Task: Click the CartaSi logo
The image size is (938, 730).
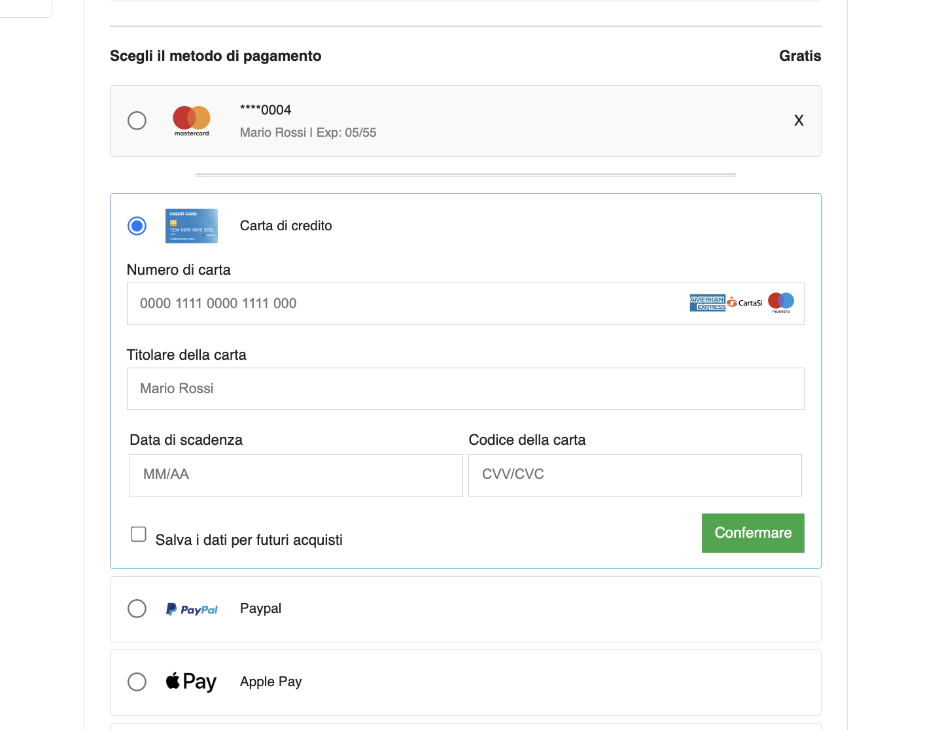Action: pyautogui.click(x=745, y=302)
